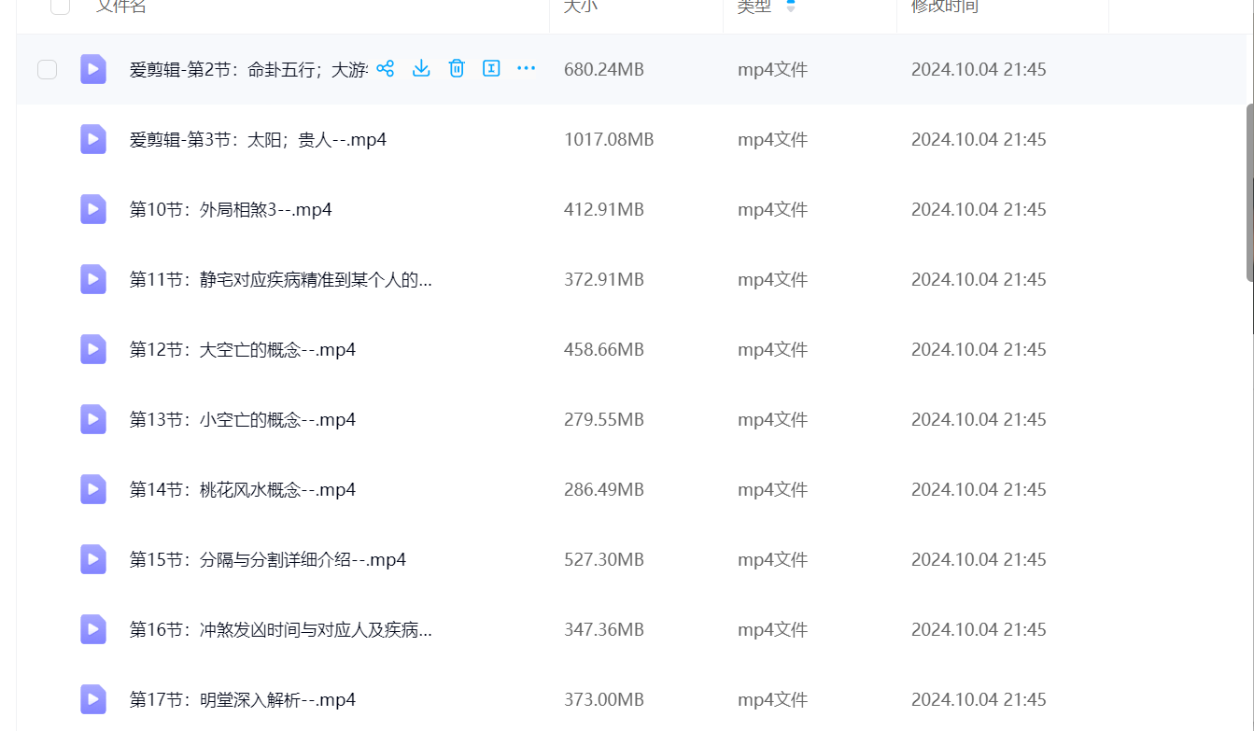The height and width of the screenshot is (731, 1254).
Task: Delete 爱剪辑-第2节 file via trash icon
Action: coord(457,68)
